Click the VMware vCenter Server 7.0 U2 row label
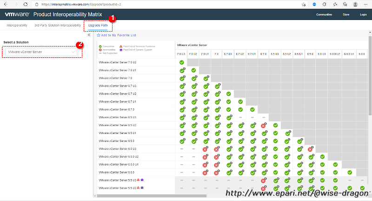Viewport: 372px width, 201px height. tap(118, 62)
